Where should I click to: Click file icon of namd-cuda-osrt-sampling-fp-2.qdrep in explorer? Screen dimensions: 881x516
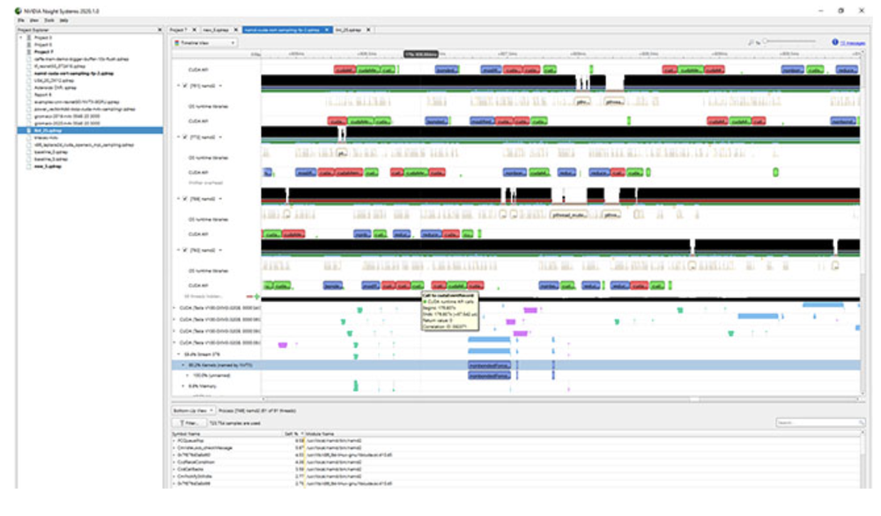coord(29,74)
